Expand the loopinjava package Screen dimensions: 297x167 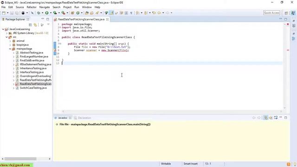pos(10,45)
